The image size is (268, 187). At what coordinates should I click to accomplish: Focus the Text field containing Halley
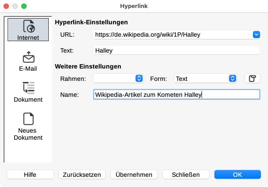pos(177,50)
